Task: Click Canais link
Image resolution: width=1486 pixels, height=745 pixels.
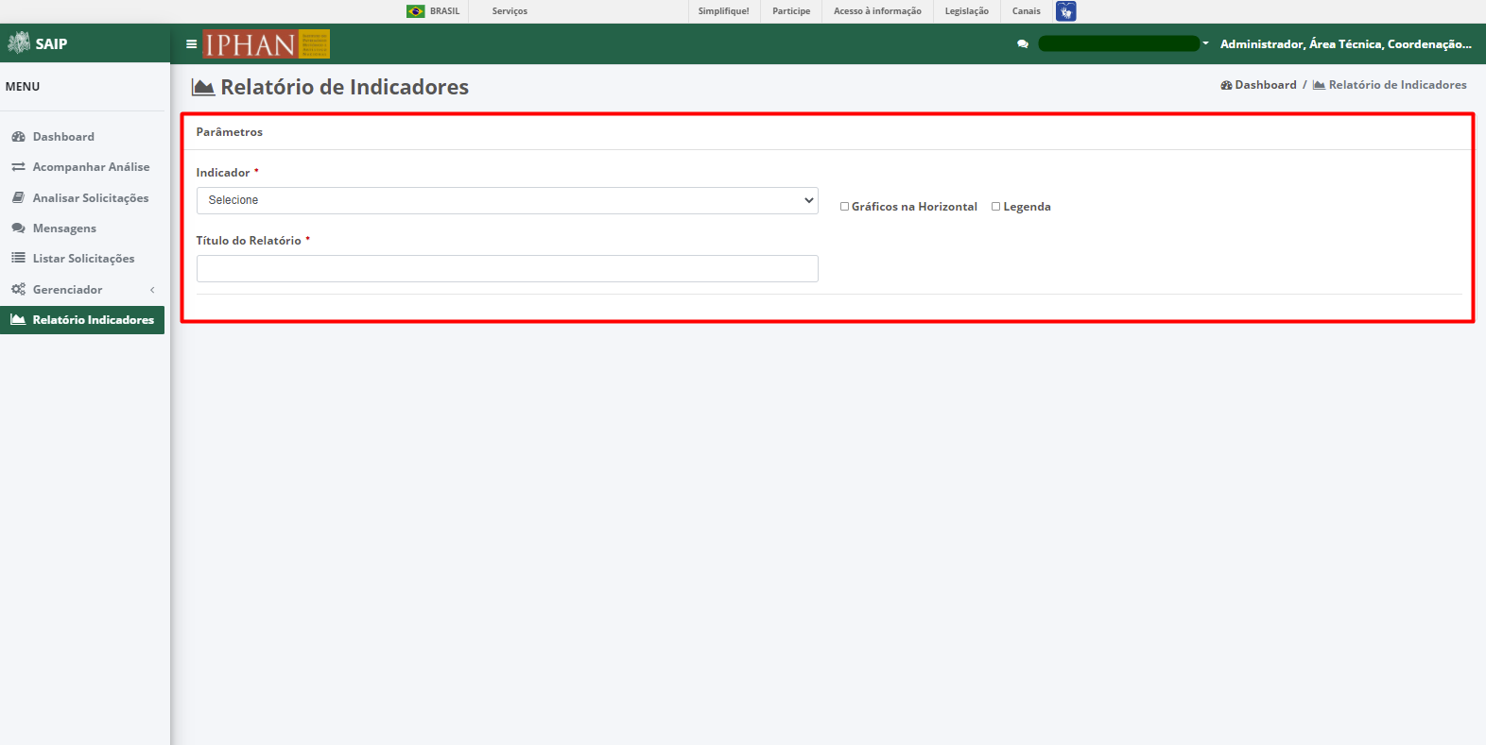Action: (x=1027, y=11)
